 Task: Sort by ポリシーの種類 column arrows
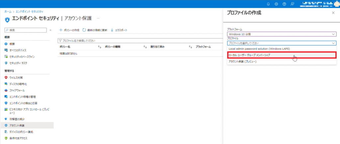(145, 47)
